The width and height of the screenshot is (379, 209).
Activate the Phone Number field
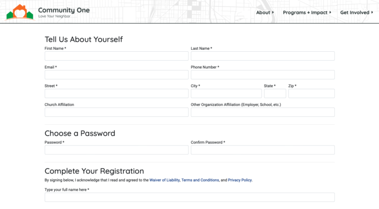click(263, 75)
